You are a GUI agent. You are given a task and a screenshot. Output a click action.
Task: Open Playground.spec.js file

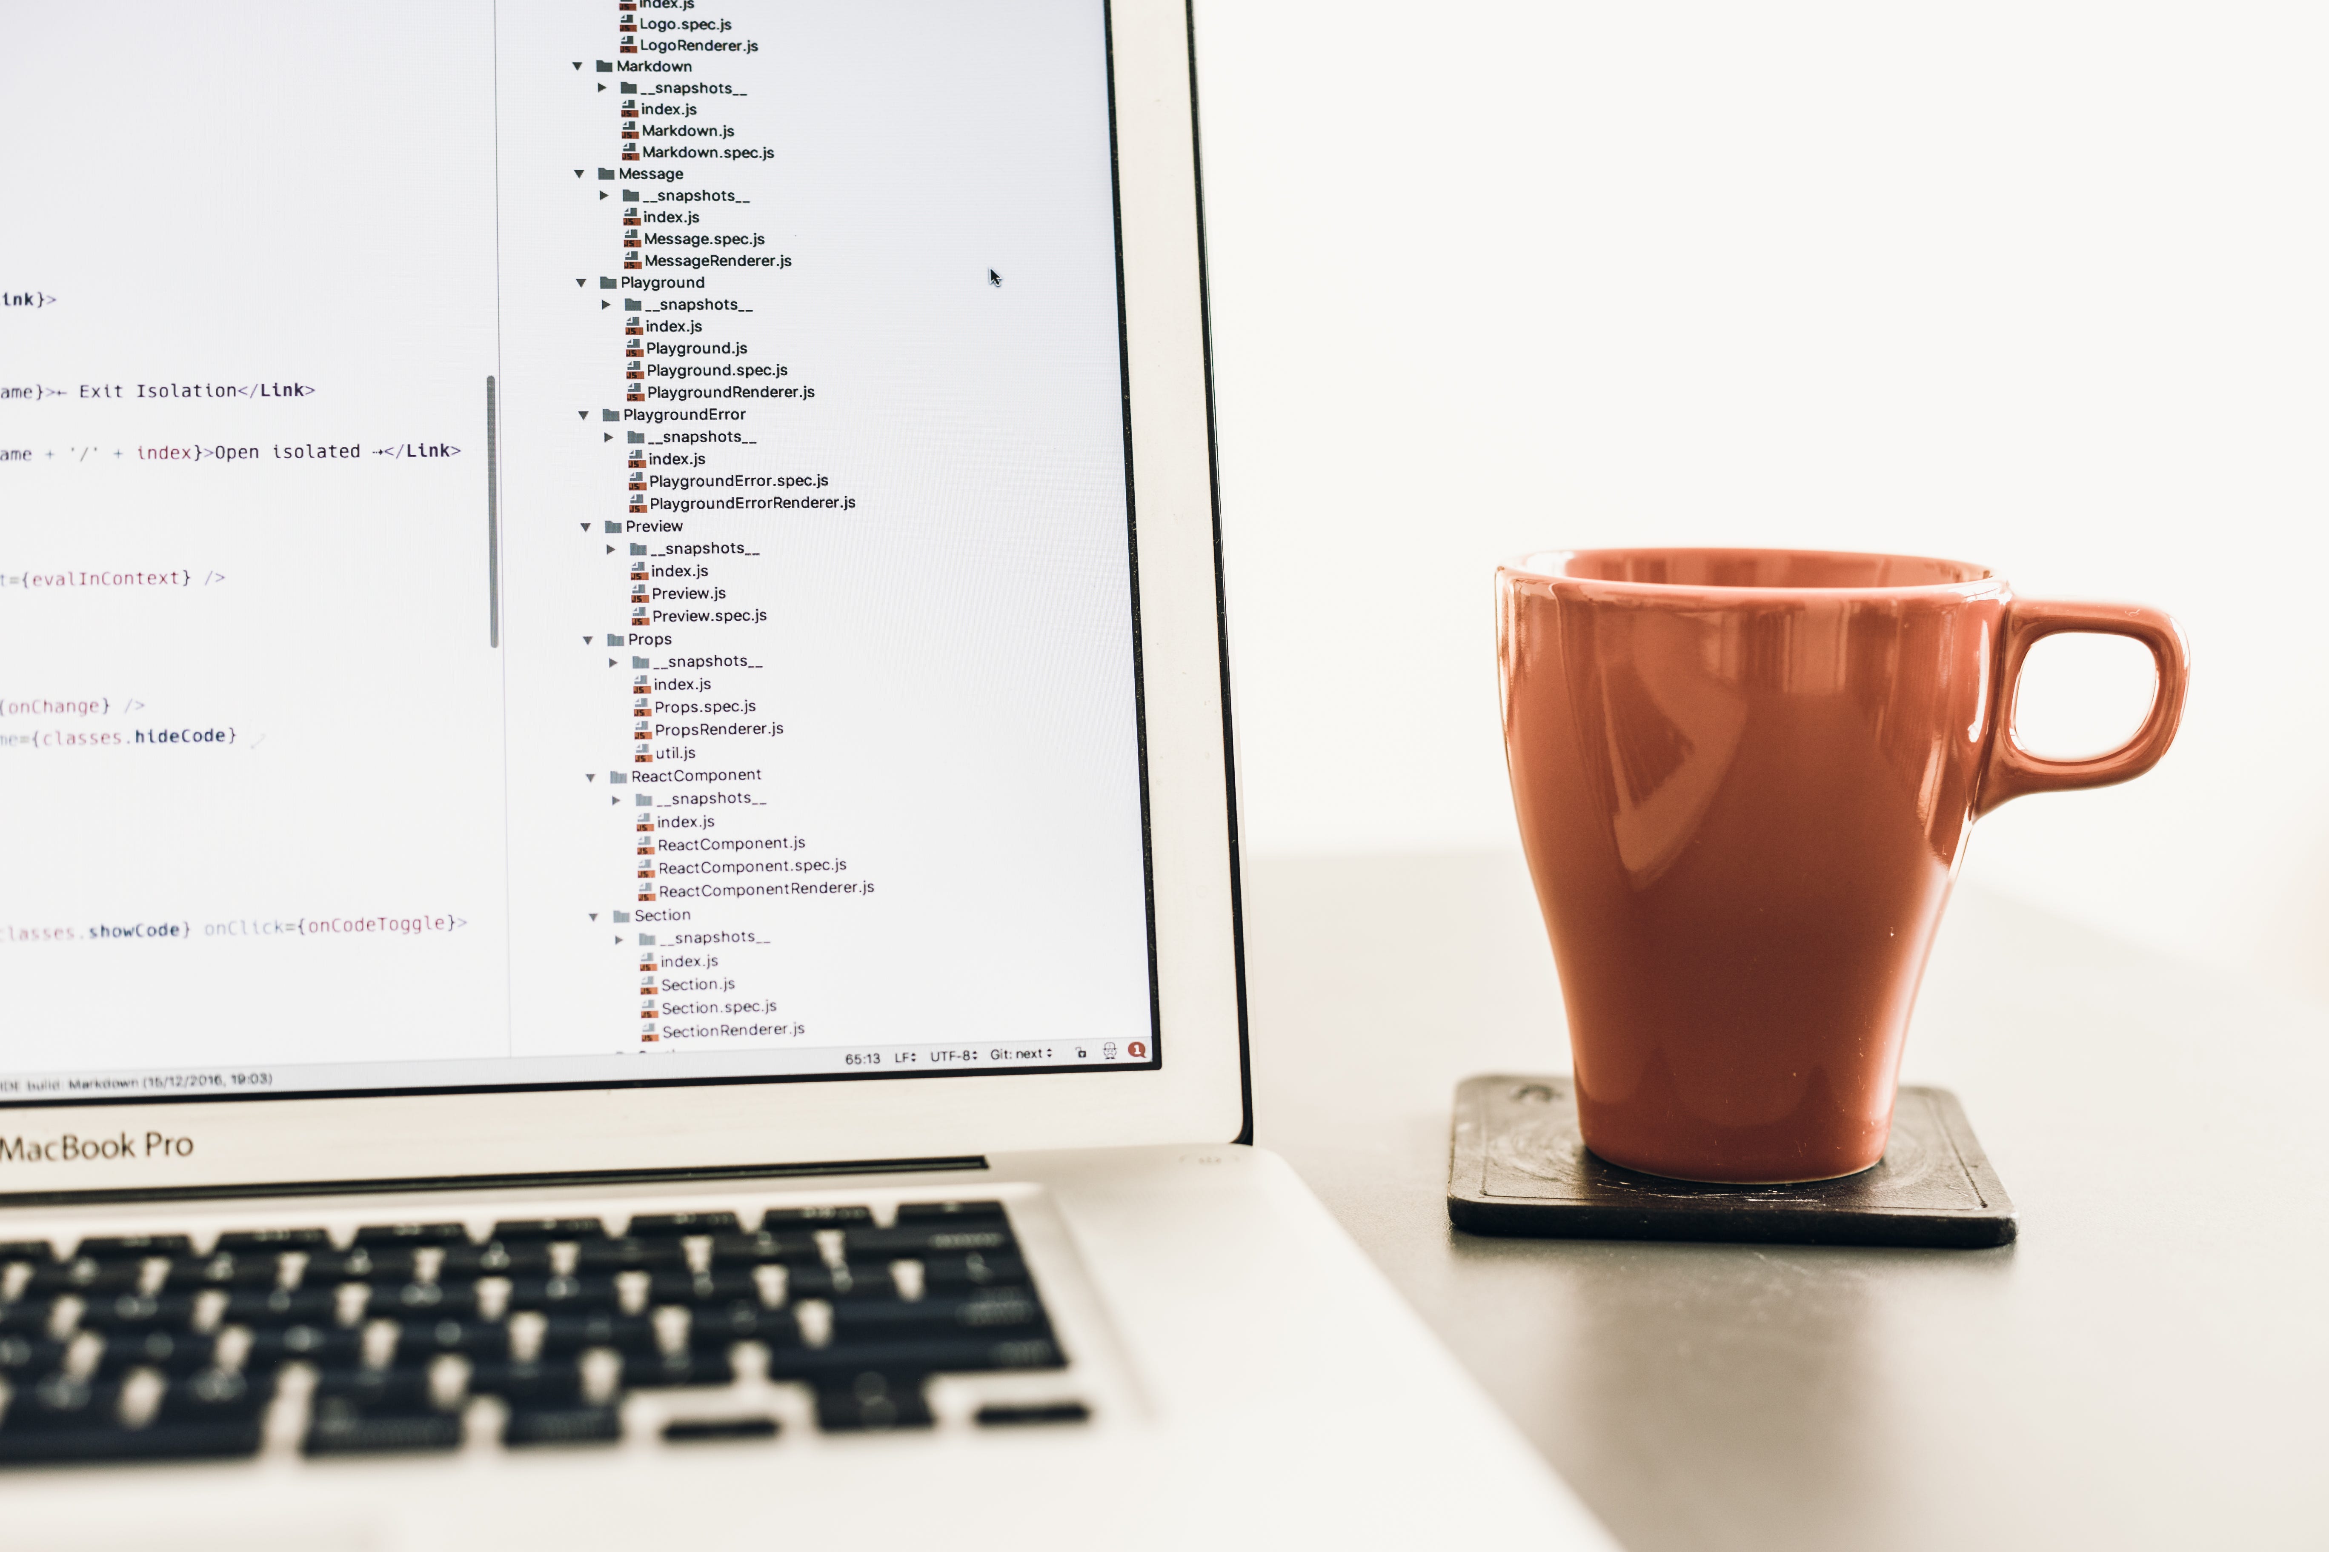716,369
